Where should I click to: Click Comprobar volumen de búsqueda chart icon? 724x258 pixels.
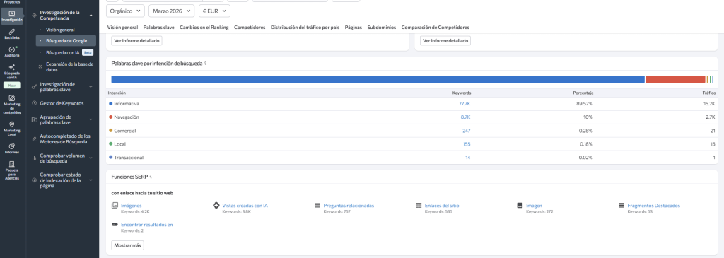click(34, 158)
